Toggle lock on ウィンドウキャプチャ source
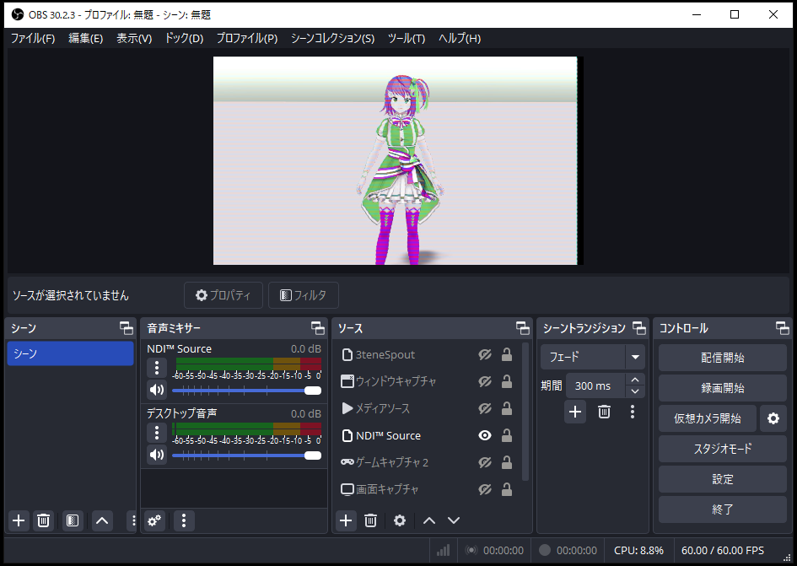 (x=506, y=381)
